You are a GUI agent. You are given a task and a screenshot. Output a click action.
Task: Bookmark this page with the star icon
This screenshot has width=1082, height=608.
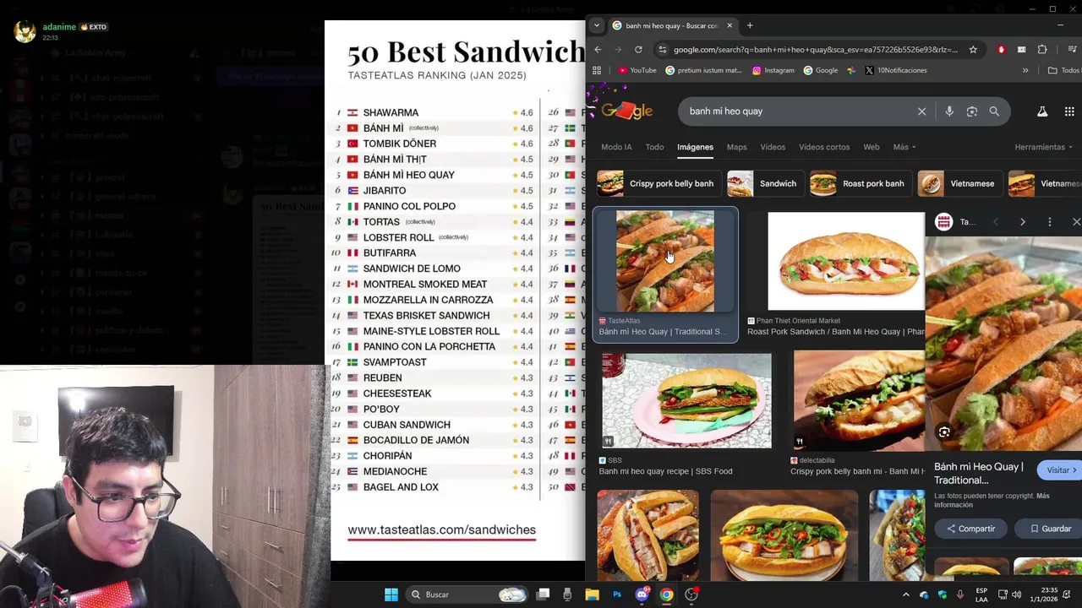[973, 50]
